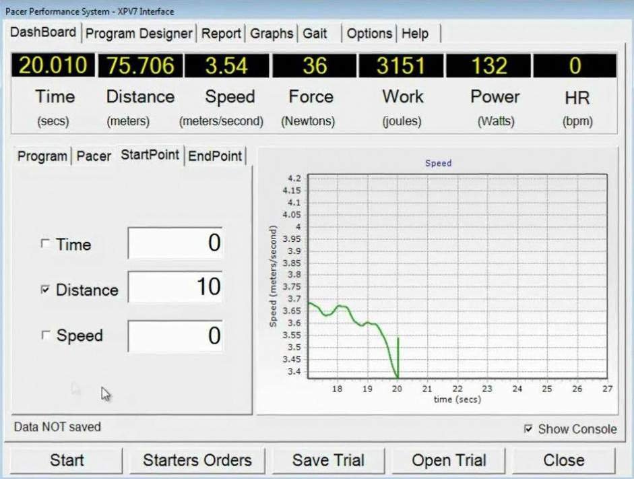
Task: Go to the Graphs tab
Action: coord(272,33)
